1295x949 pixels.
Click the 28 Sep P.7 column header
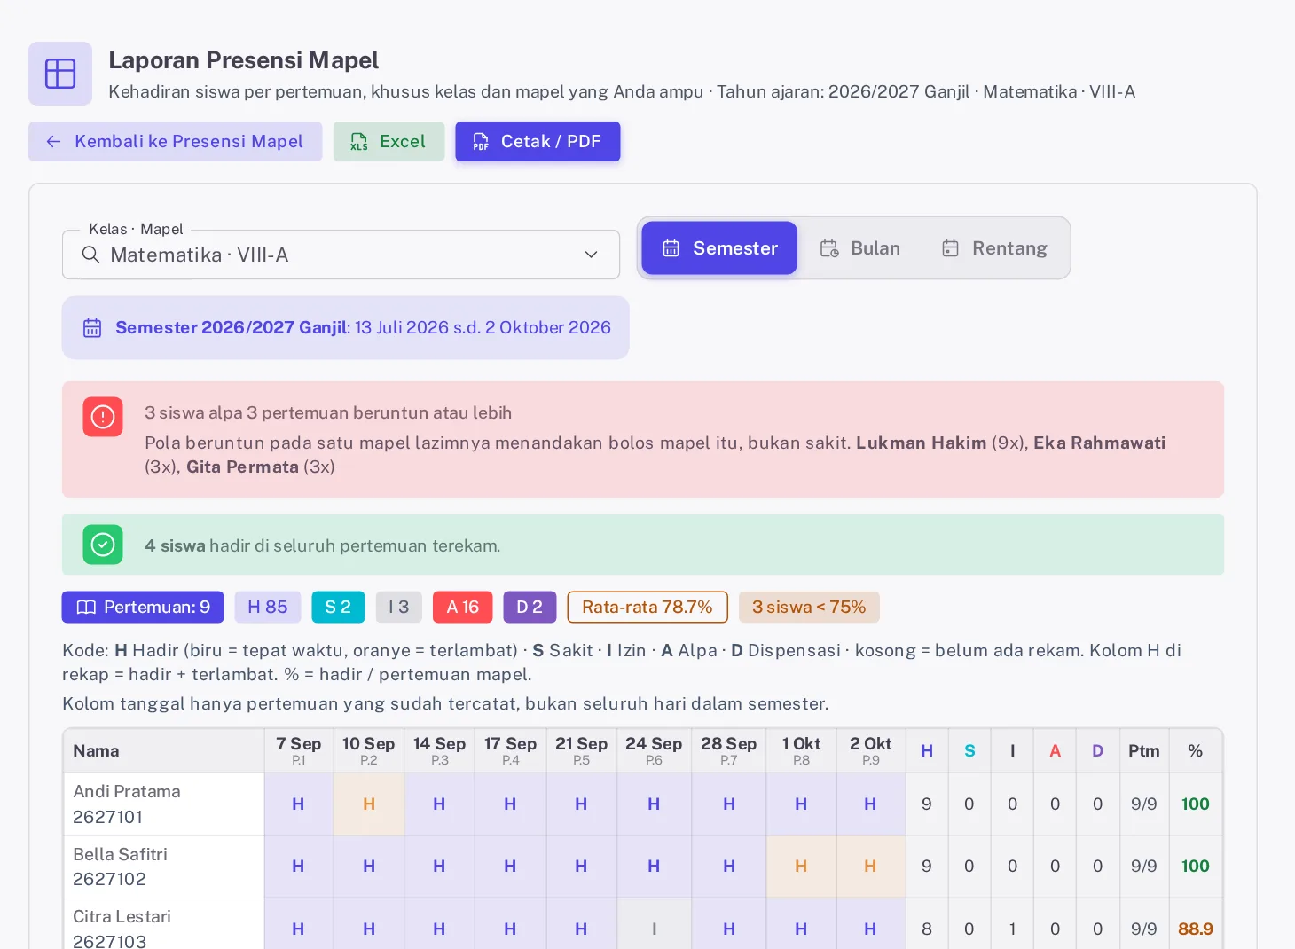729,751
